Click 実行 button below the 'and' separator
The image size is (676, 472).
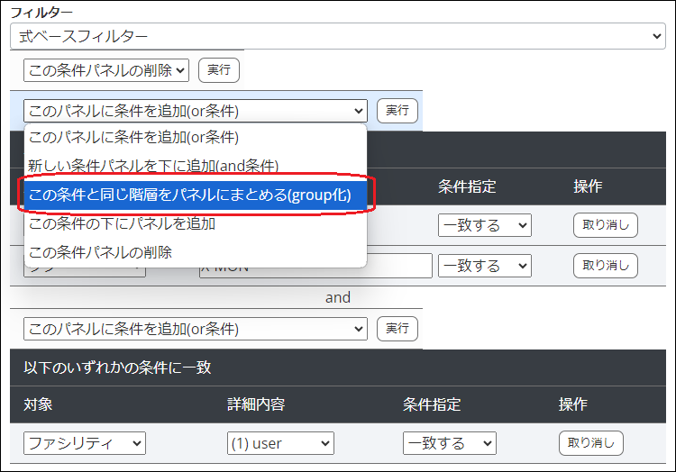click(x=397, y=329)
